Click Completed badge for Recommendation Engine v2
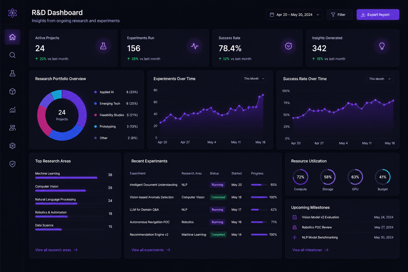 coord(218,235)
